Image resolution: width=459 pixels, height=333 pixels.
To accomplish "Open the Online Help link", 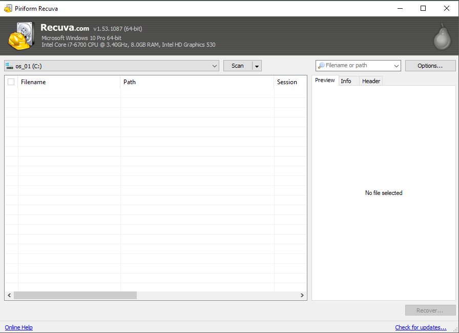I will click(19, 327).
